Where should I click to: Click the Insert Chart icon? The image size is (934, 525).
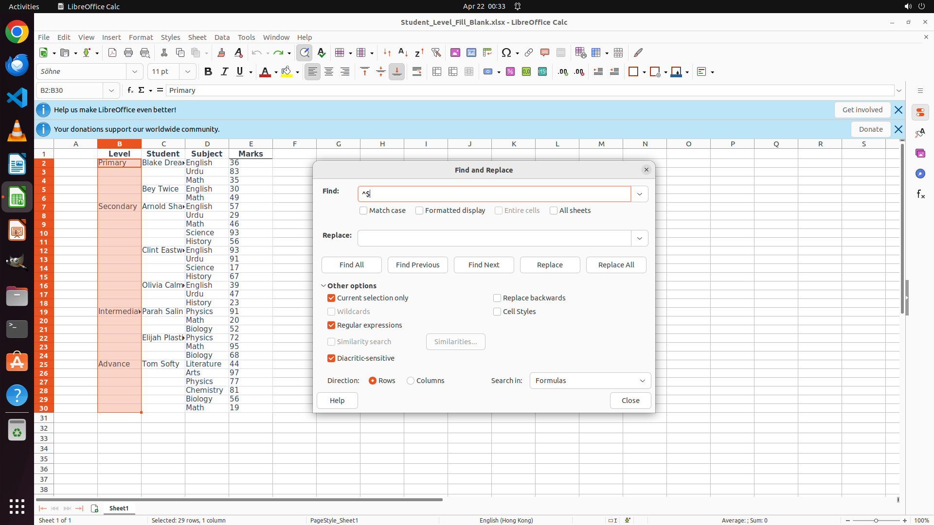coord(471,52)
